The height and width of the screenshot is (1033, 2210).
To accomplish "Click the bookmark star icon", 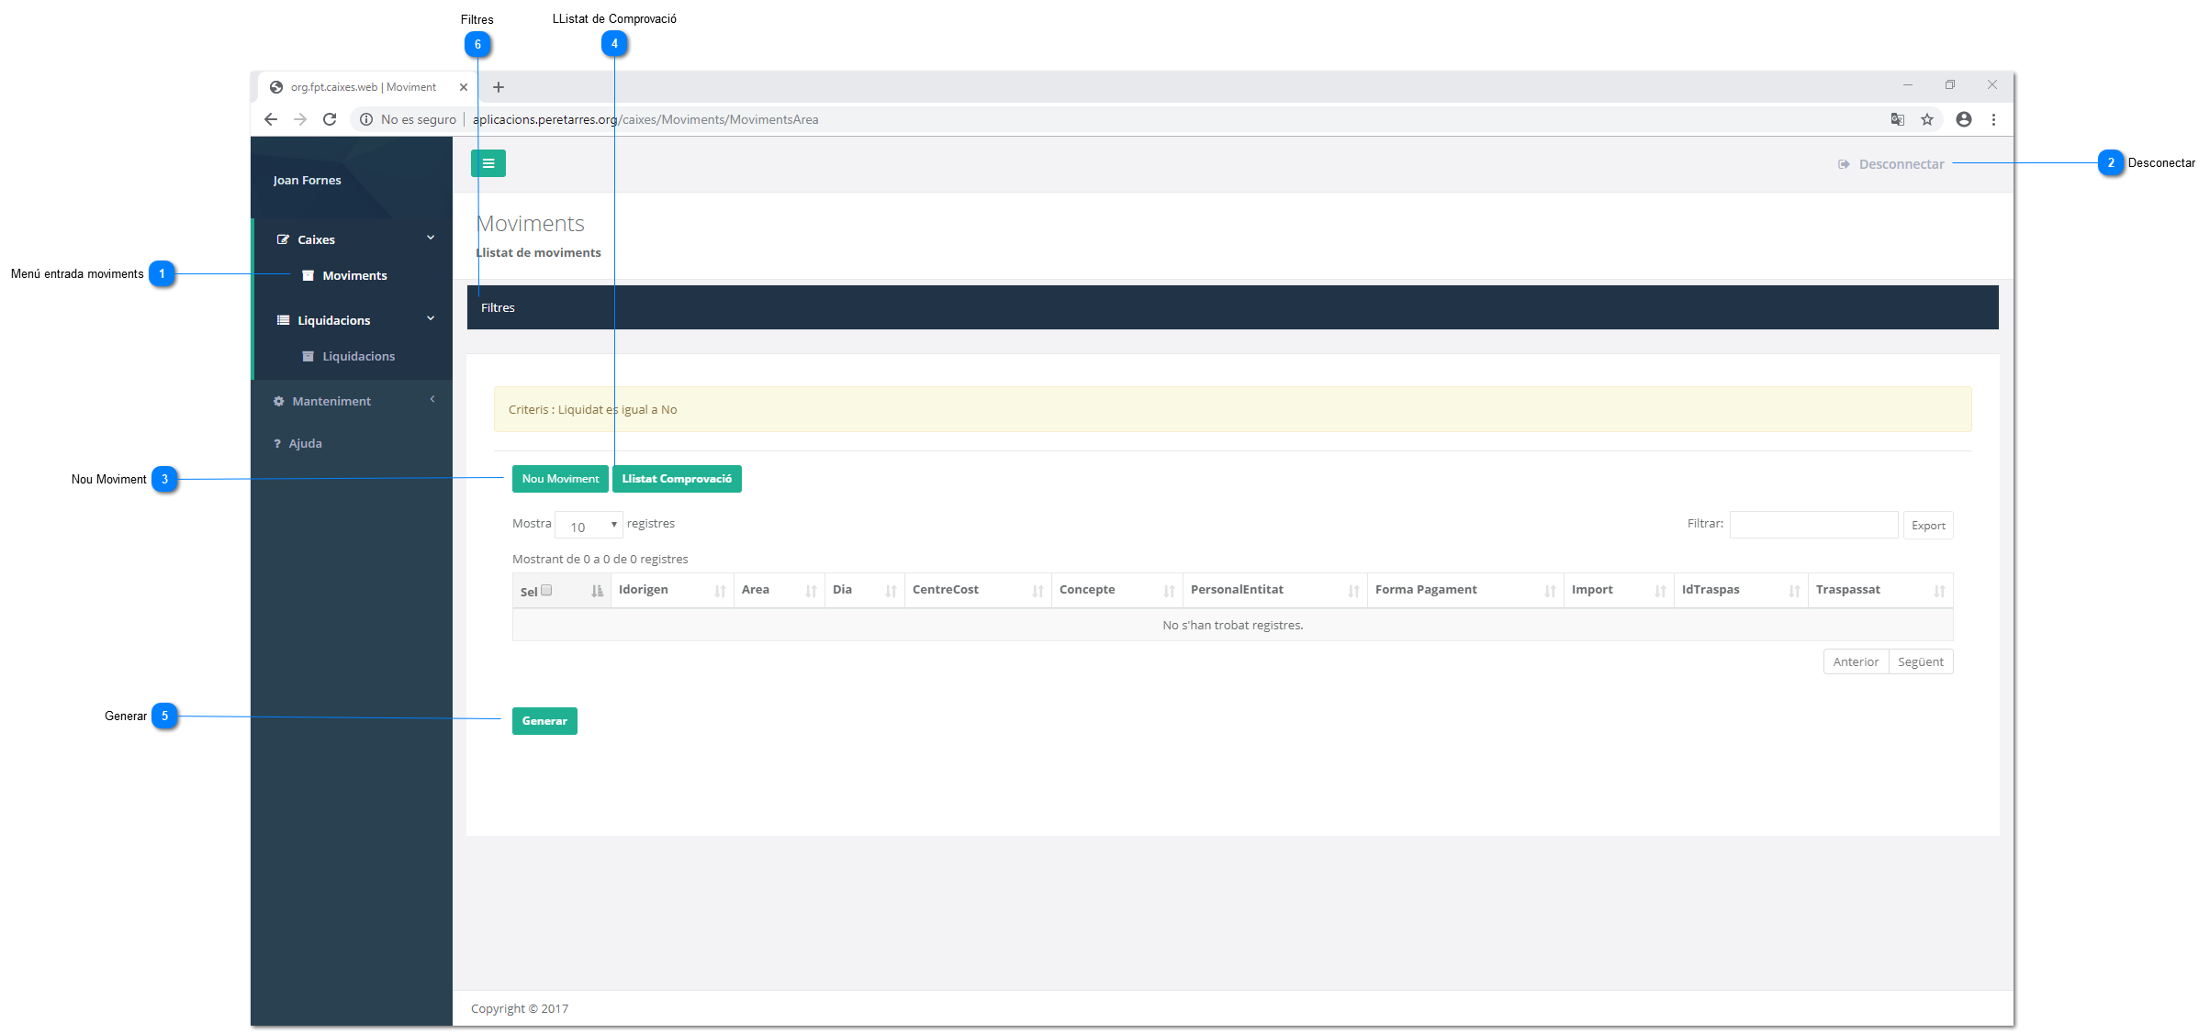I will [x=1927, y=119].
